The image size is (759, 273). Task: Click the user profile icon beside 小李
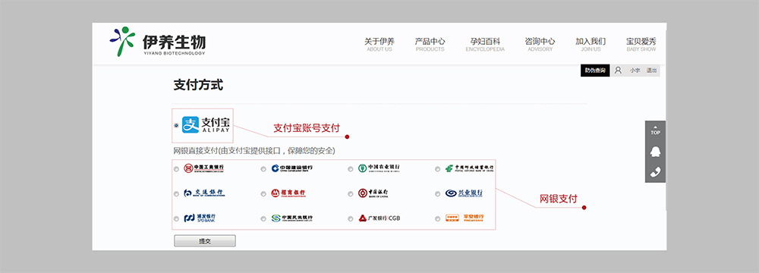[x=618, y=71]
